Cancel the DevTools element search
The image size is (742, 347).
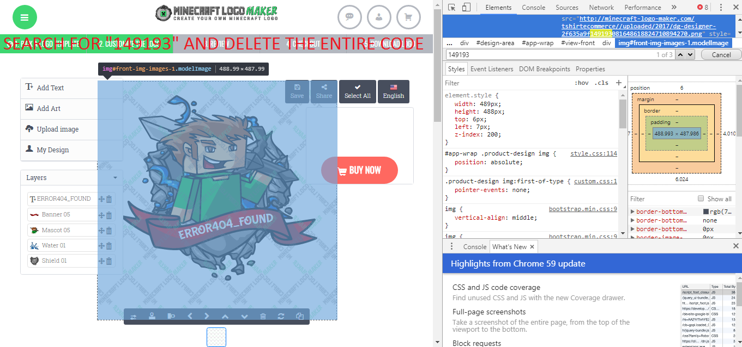[x=721, y=54]
